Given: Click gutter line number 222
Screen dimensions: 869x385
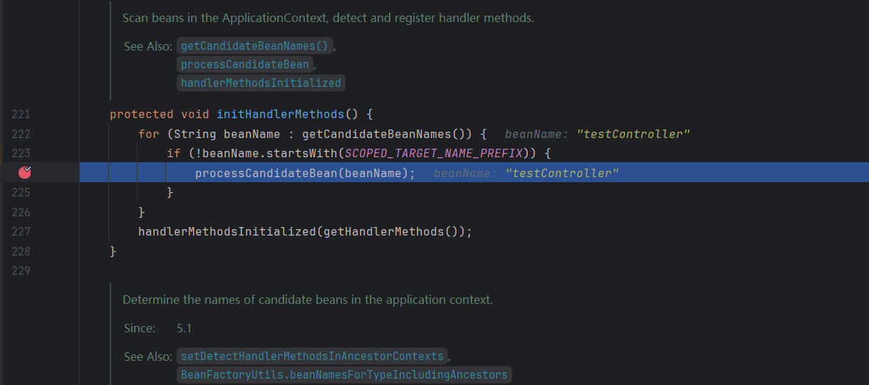Looking at the screenshot, I should (21, 134).
